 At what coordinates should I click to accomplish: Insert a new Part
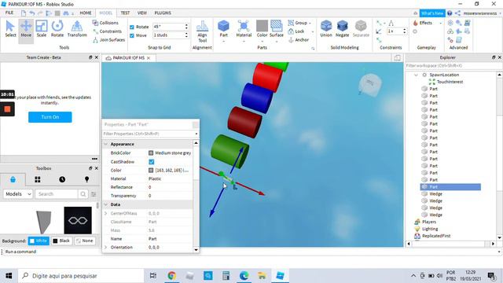coord(223,29)
